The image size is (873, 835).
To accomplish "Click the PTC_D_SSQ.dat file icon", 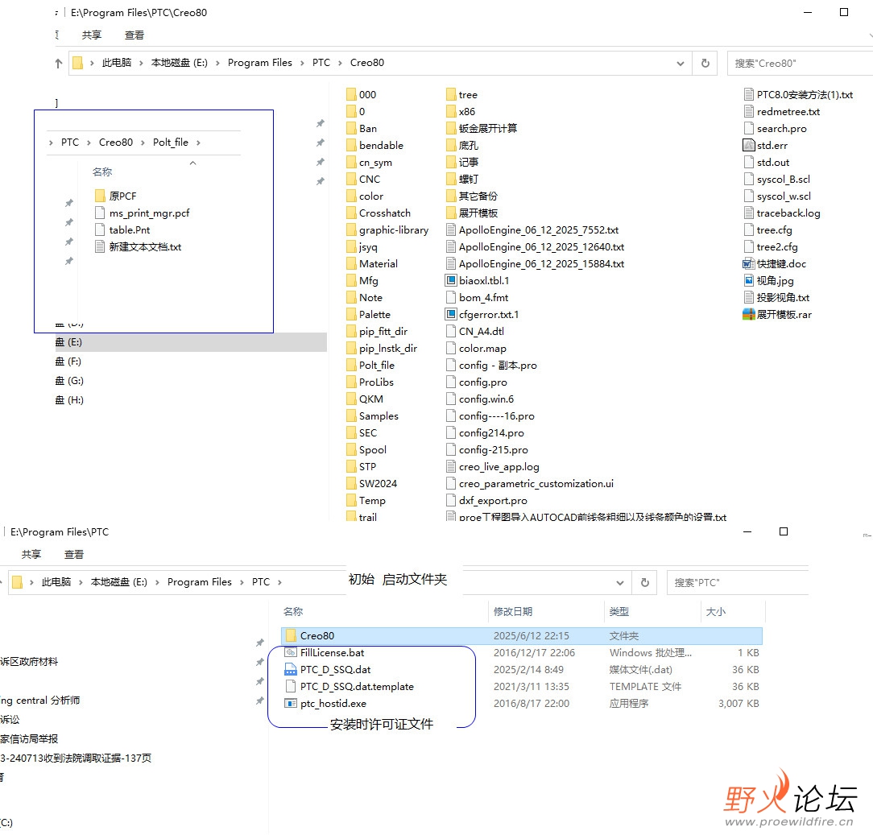I will [291, 670].
